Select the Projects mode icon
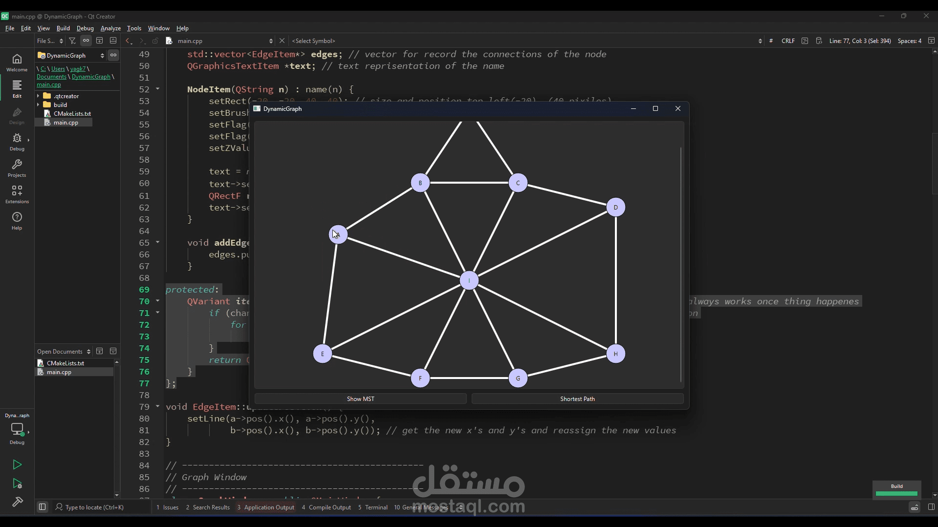This screenshot has width=938, height=527. 17,168
